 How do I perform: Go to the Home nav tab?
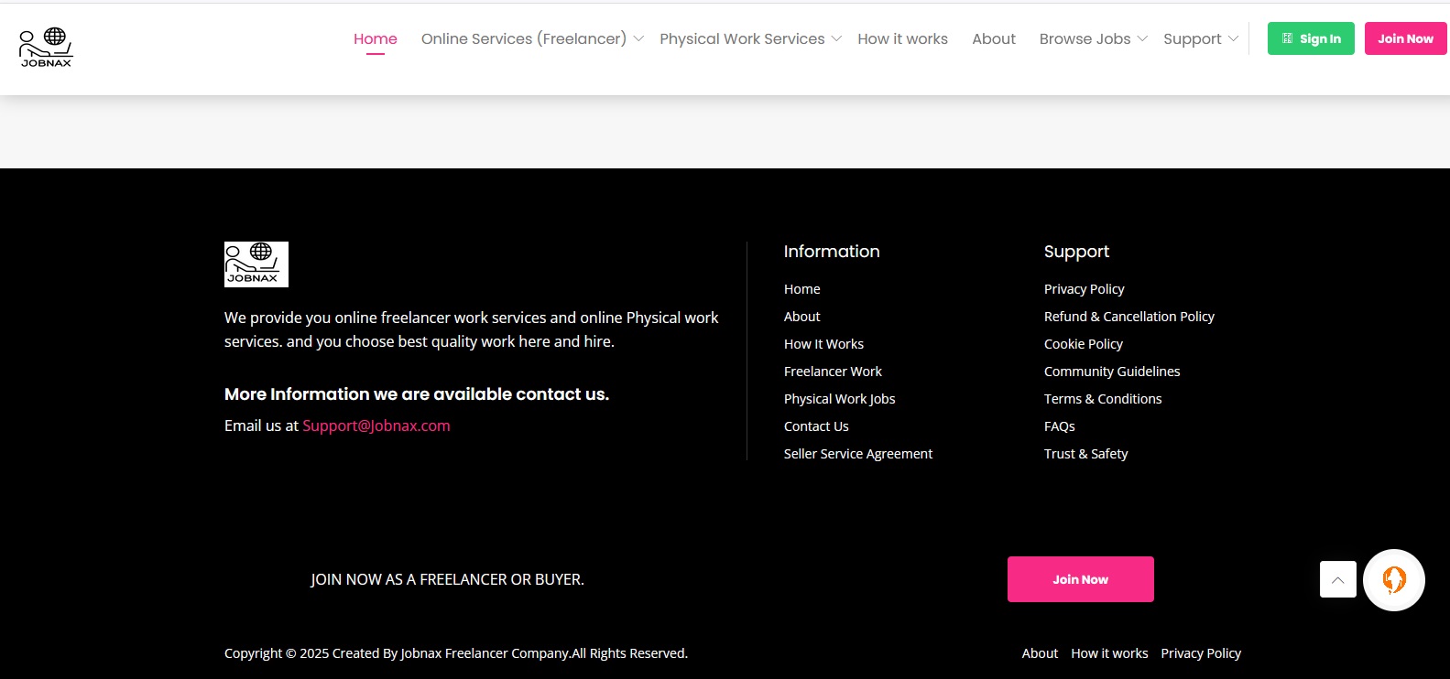376,38
